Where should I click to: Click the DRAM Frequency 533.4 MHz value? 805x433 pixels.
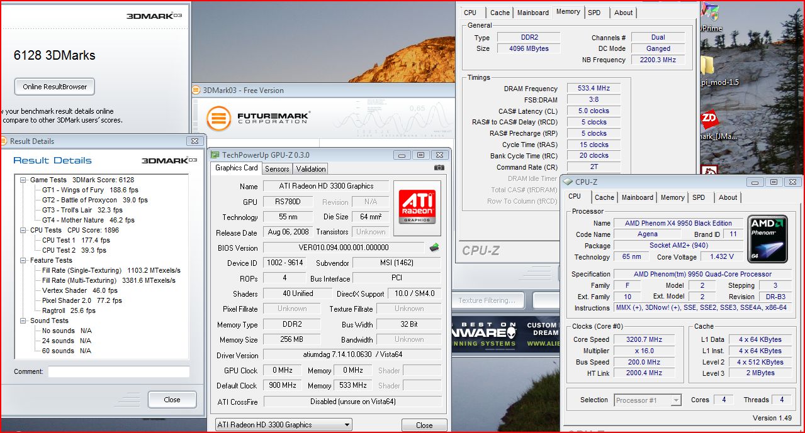(x=594, y=89)
